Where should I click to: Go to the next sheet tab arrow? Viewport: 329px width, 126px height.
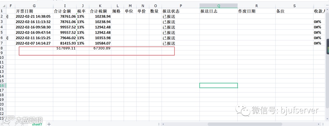tap(15, 124)
